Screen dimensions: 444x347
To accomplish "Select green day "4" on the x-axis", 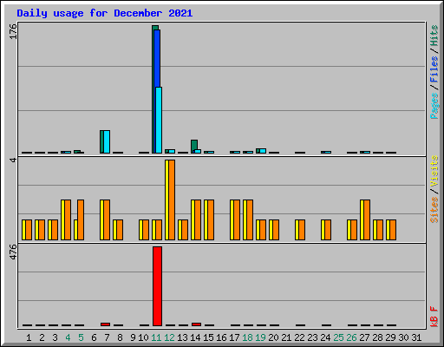I will point(68,337).
